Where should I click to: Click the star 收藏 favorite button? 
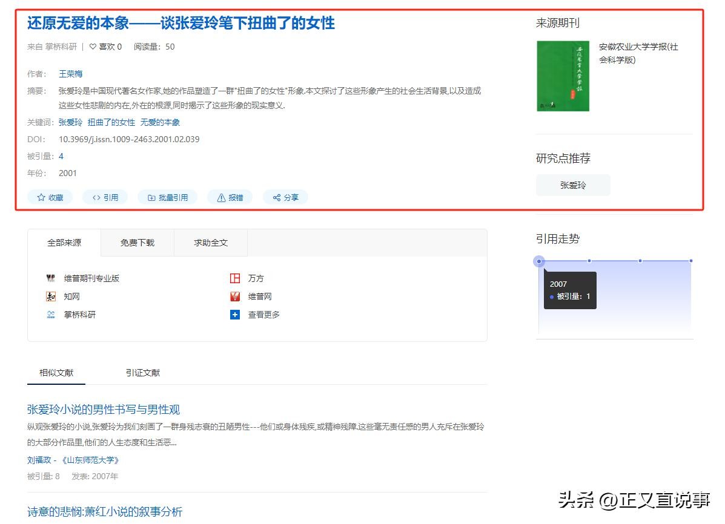pyautogui.click(x=50, y=197)
